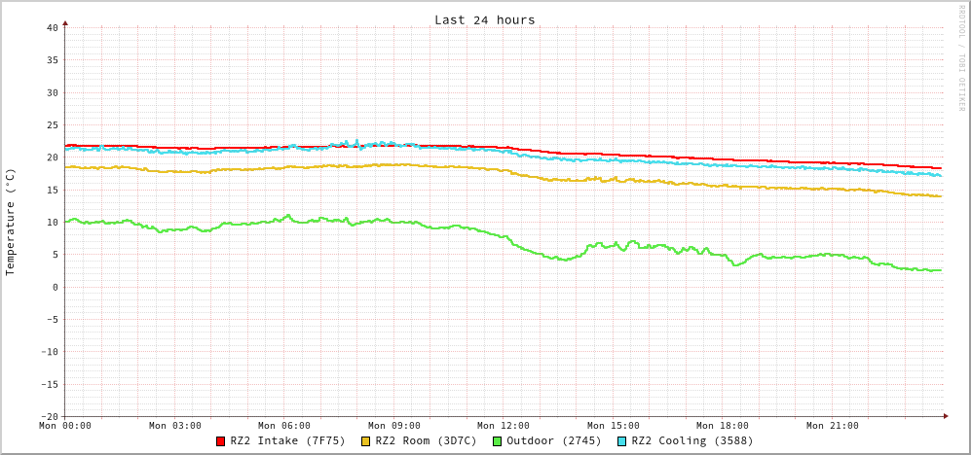Click the "Mon 00:00" time axis label

65,426
